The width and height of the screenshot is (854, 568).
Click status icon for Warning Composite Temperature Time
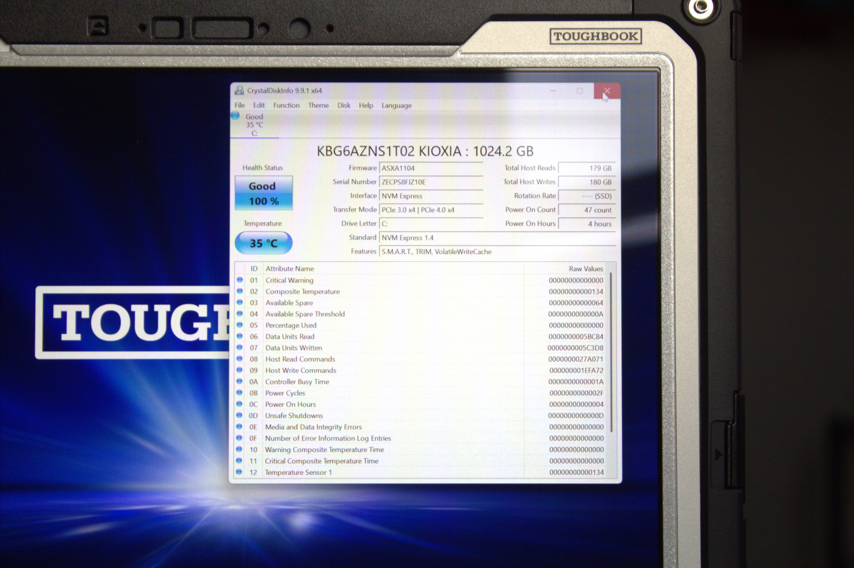pos(239,449)
